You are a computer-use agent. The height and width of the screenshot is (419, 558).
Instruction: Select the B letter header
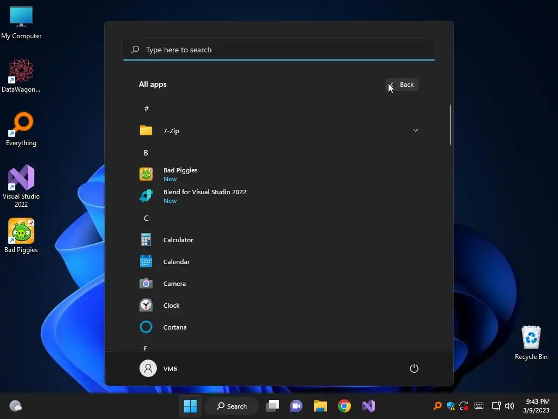click(x=146, y=153)
